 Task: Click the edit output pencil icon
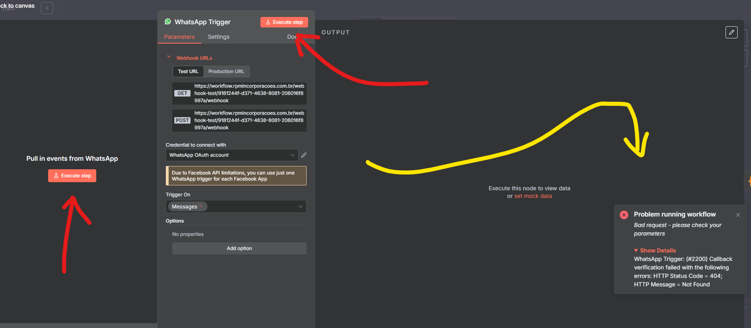coord(731,32)
